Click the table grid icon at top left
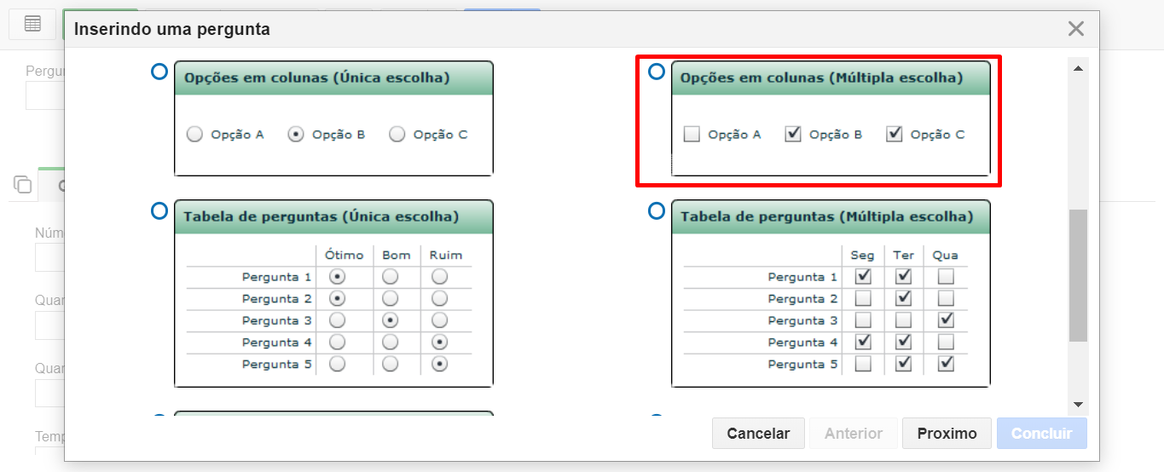 point(32,24)
